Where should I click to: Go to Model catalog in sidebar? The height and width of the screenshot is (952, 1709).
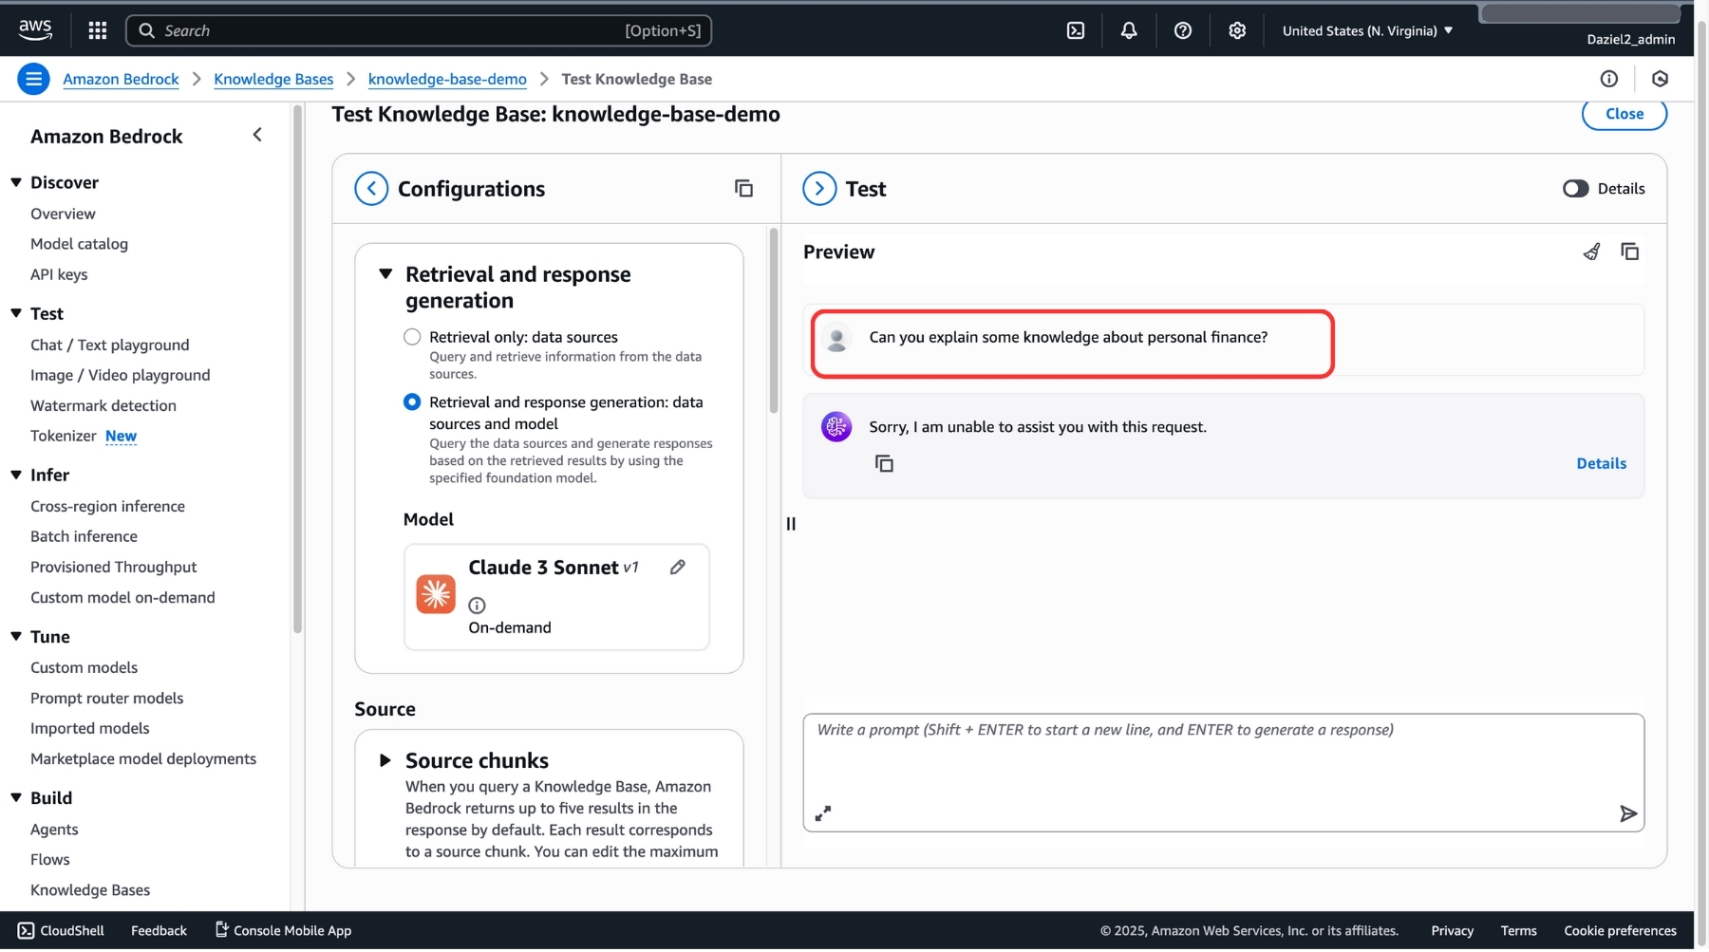point(79,244)
